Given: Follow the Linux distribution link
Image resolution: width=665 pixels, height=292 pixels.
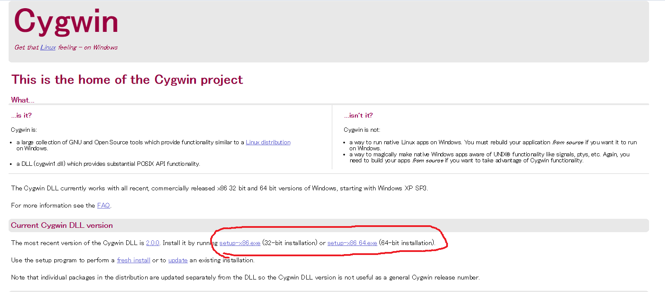Looking at the screenshot, I should (268, 142).
